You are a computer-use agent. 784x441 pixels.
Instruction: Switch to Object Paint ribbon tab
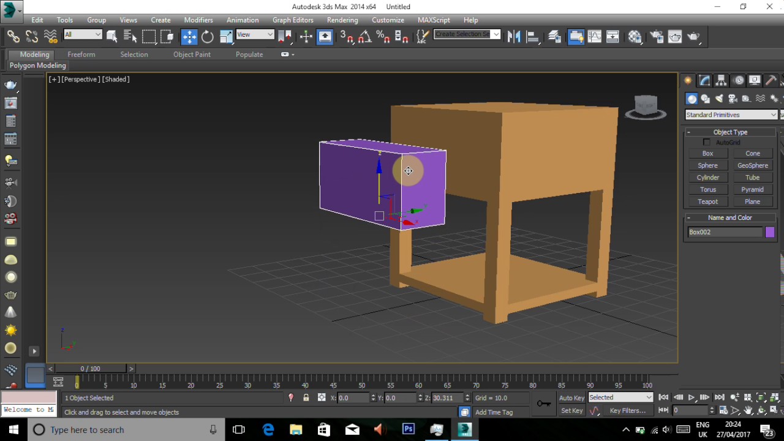coord(192,55)
